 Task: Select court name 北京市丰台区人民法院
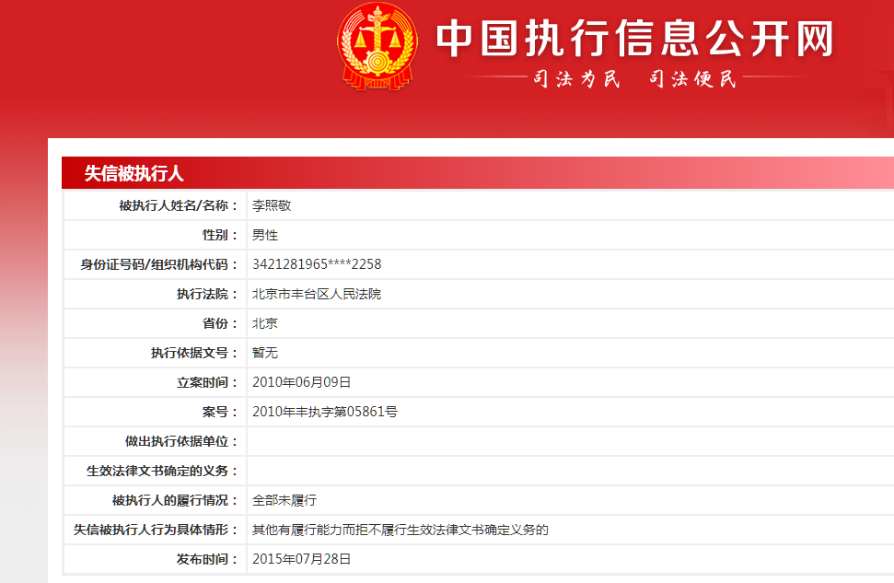[317, 294]
